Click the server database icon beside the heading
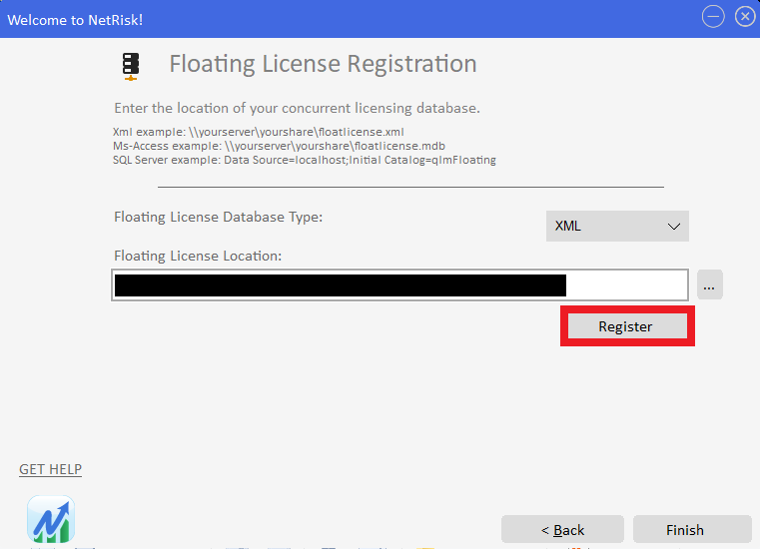Viewport: 760px width, 549px height. (x=131, y=67)
